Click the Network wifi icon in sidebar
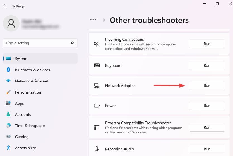This screenshot has width=233, height=156. [8, 81]
